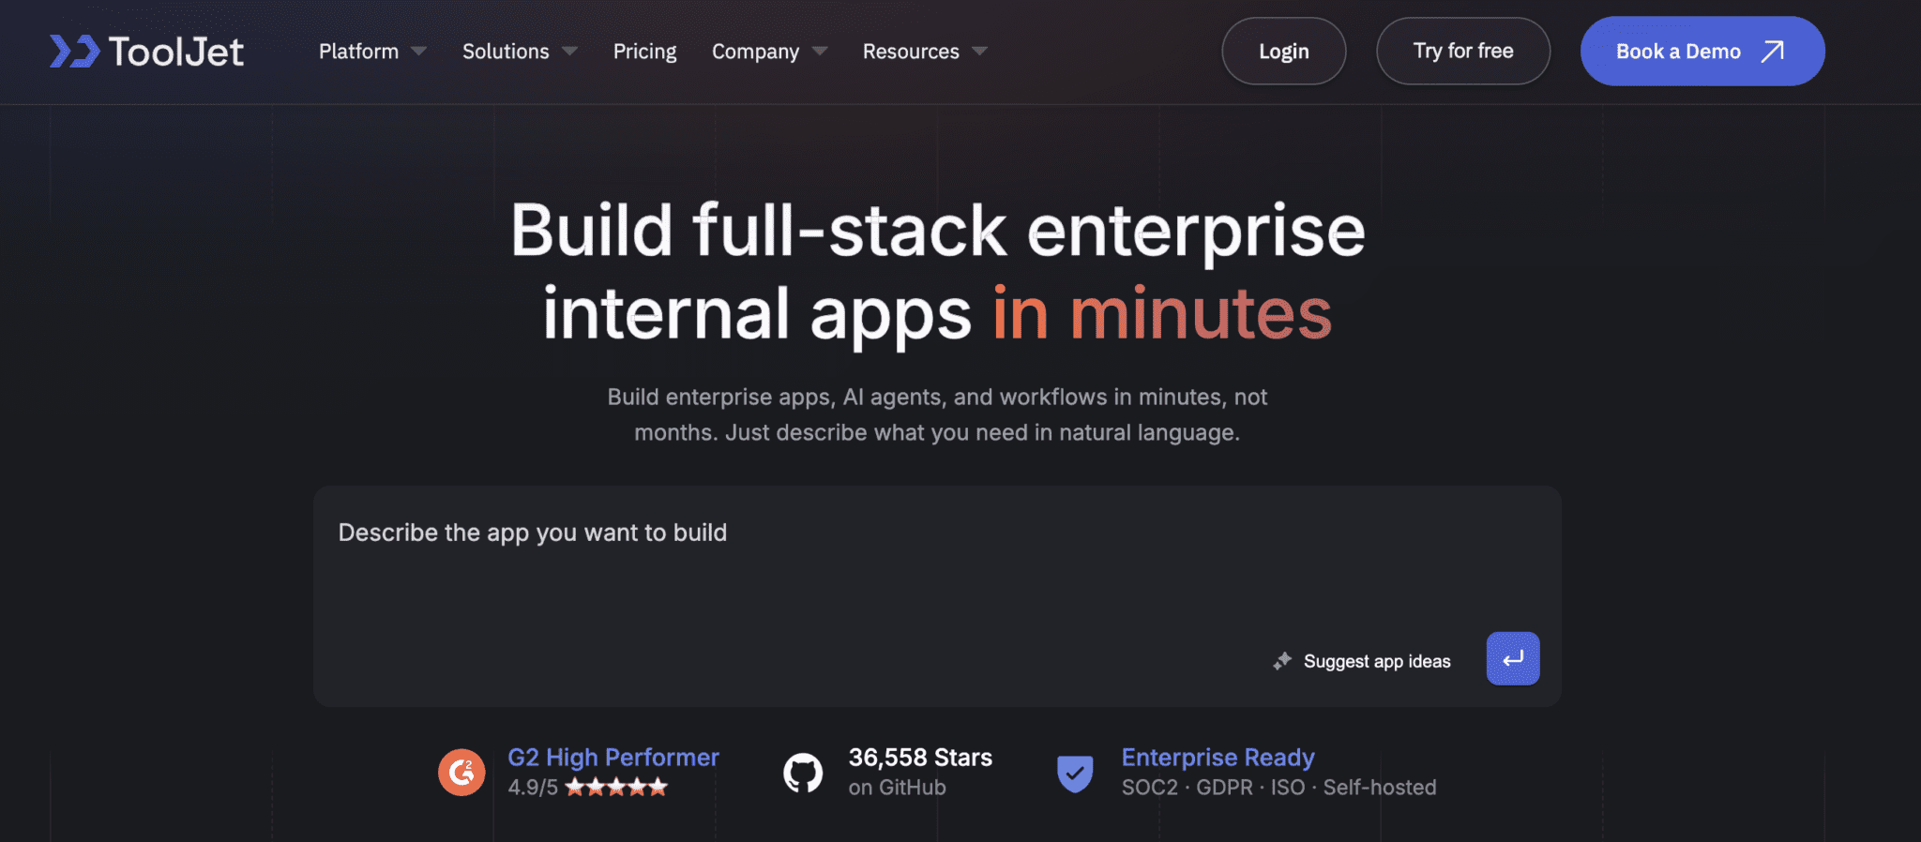Click the Try for free button

click(1463, 52)
